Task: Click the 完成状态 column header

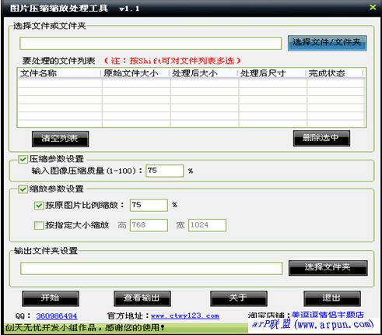Action: (335, 73)
